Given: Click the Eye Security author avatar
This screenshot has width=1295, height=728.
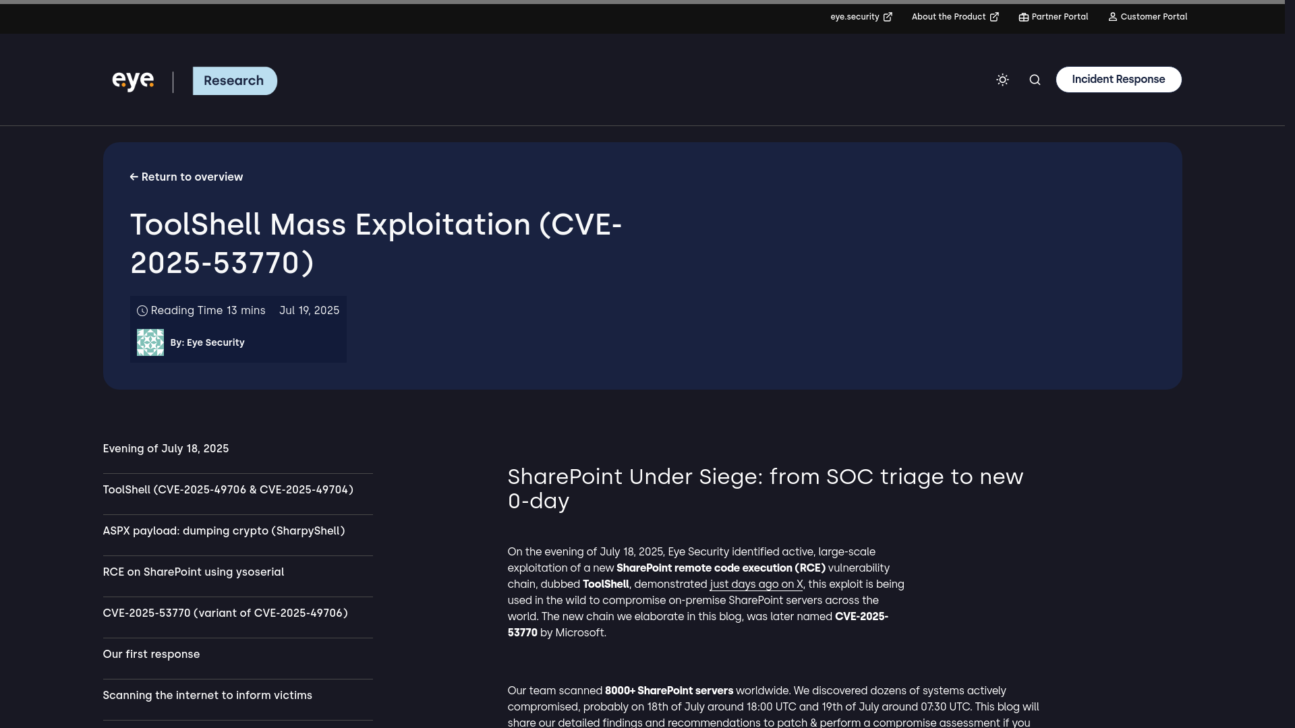Looking at the screenshot, I should click(150, 342).
